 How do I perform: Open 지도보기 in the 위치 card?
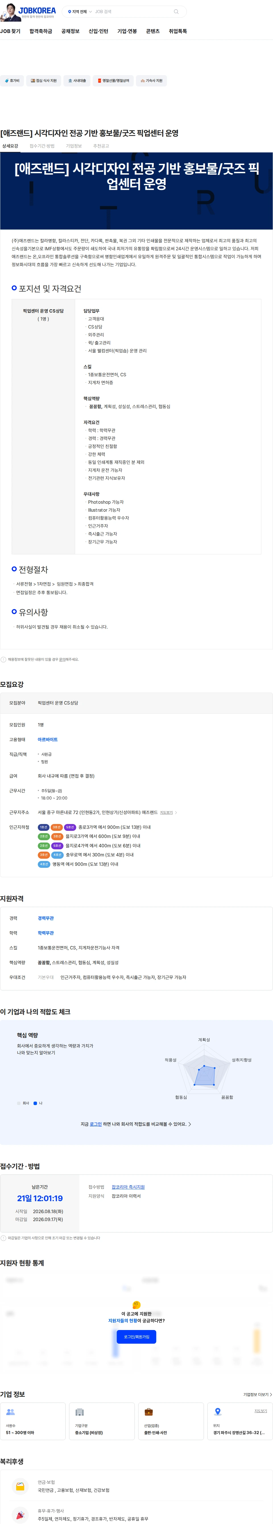pos(260,1411)
